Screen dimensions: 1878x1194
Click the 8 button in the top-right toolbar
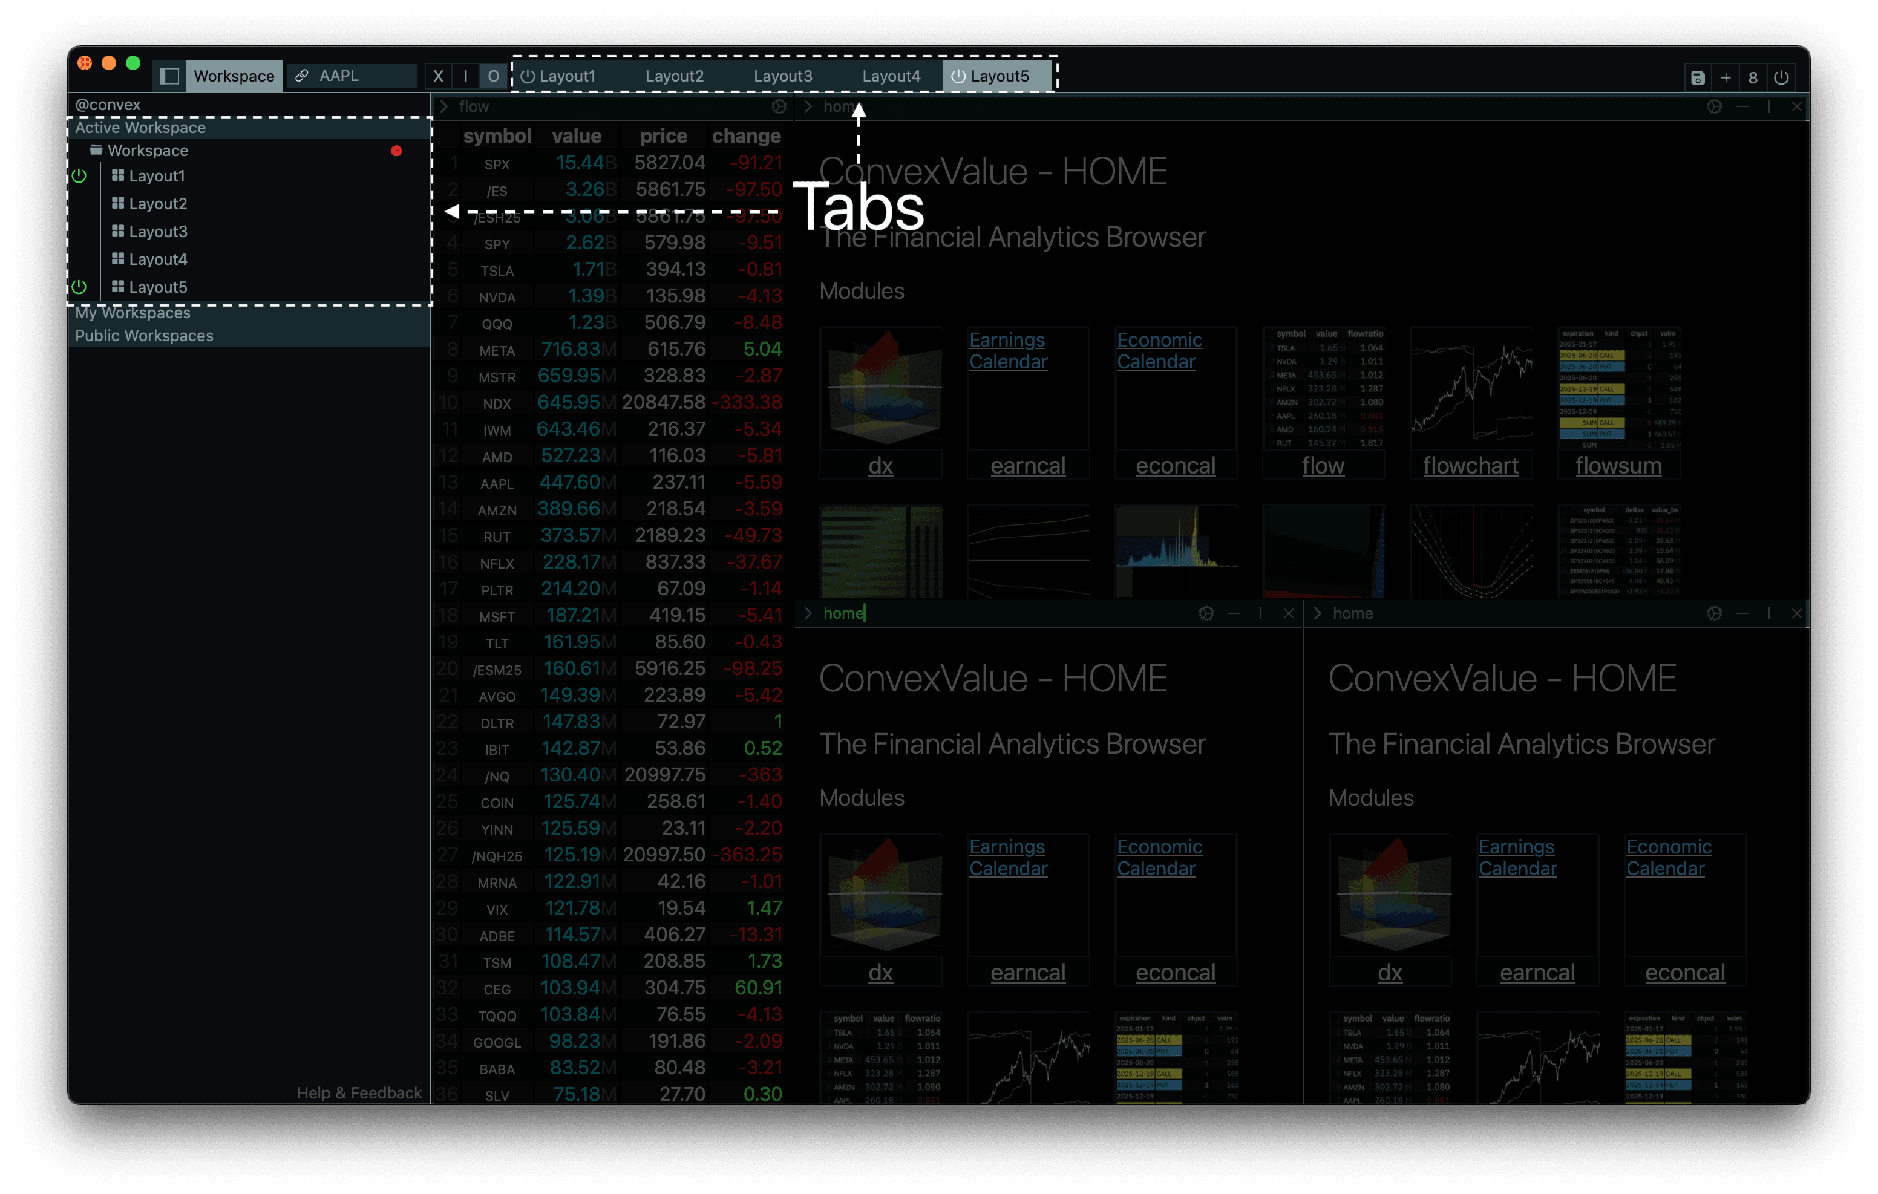point(1752,77)
